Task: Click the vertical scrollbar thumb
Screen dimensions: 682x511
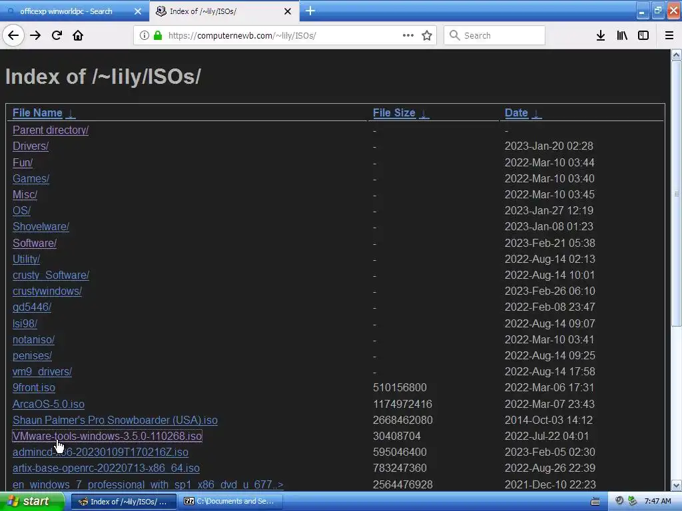Action: click(677, 194)
